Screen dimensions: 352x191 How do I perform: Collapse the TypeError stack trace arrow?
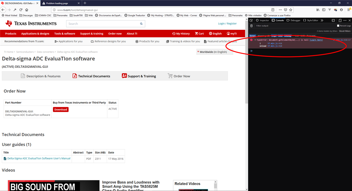pos(255,40)
